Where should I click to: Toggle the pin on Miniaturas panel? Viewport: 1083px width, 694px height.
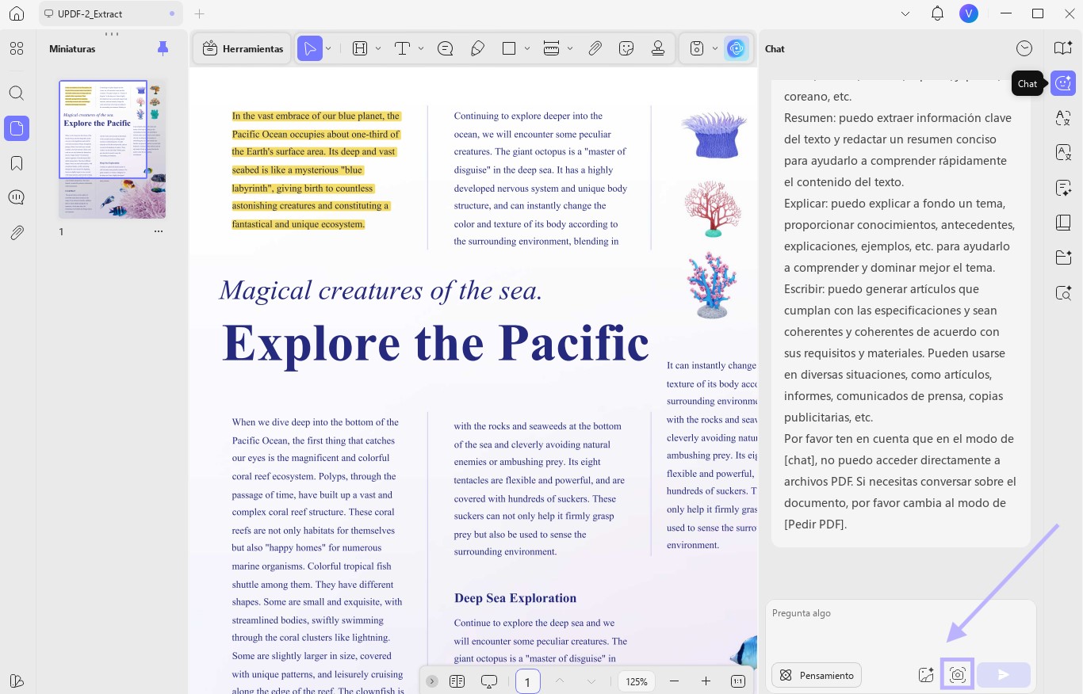tap(163, 49)
